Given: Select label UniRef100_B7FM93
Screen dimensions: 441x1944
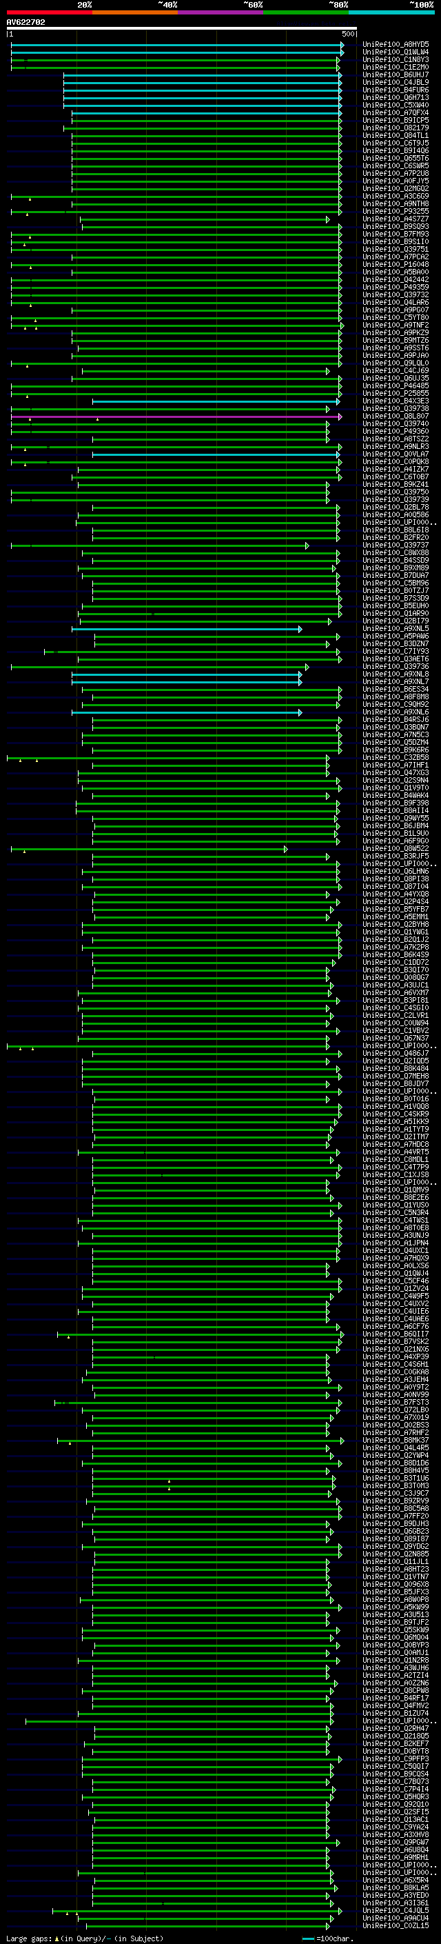Looking at the screenshot, I should pyautogui.click(x=395, y=234).
